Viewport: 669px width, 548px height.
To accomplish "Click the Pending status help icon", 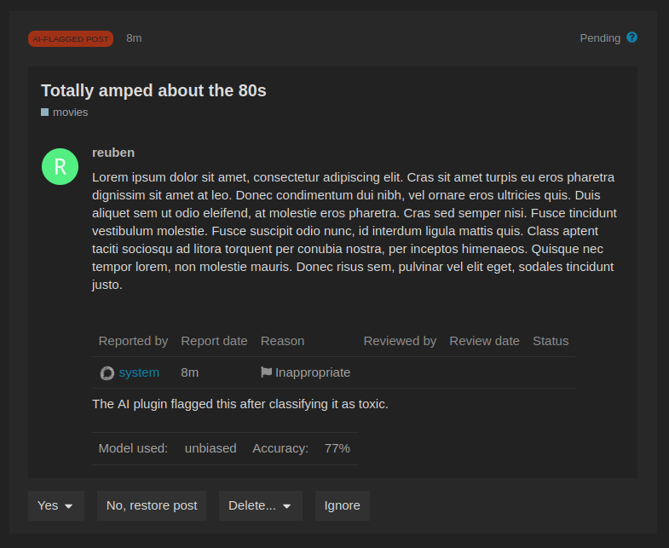I will coord(632,37).
